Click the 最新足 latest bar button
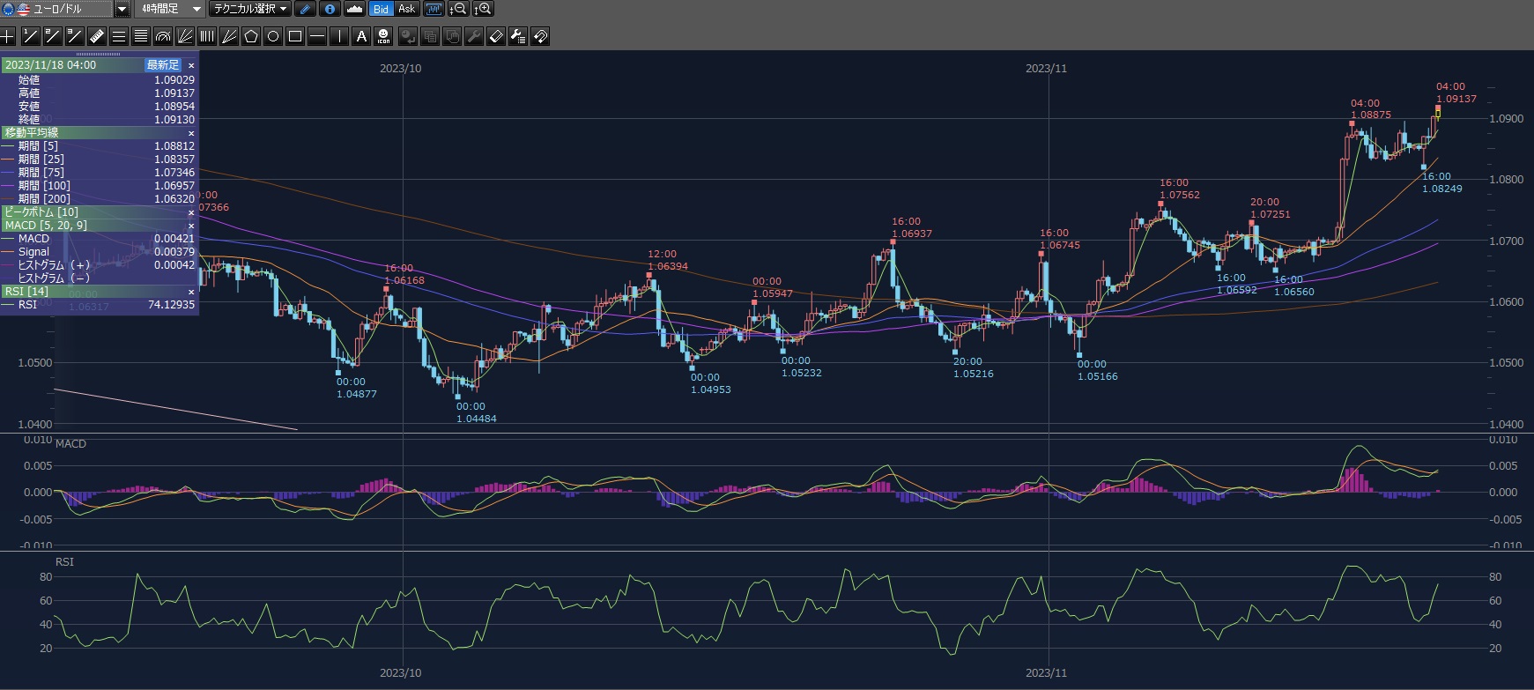1534x690 pixels. point(163,65)
